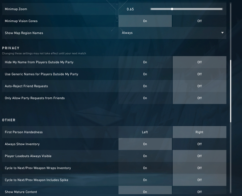This screenshot has height=196, width=242.
Task: Click the Minimap Vision Cones label
Action: (x=21, y=21)
